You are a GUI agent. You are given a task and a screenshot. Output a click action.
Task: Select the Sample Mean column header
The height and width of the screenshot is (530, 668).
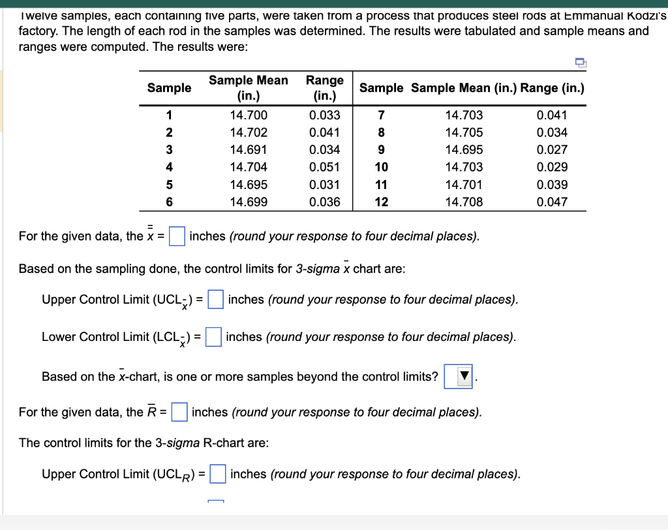248,87
